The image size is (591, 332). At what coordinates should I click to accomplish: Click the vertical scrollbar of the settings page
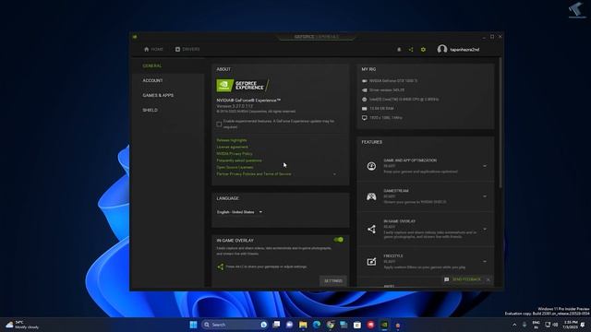click(x=501, y=123)
